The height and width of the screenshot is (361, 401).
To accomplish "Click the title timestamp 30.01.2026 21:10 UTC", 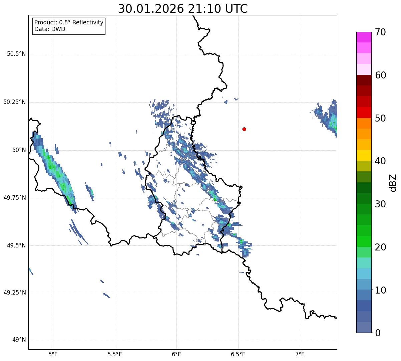I will (183, 9).
